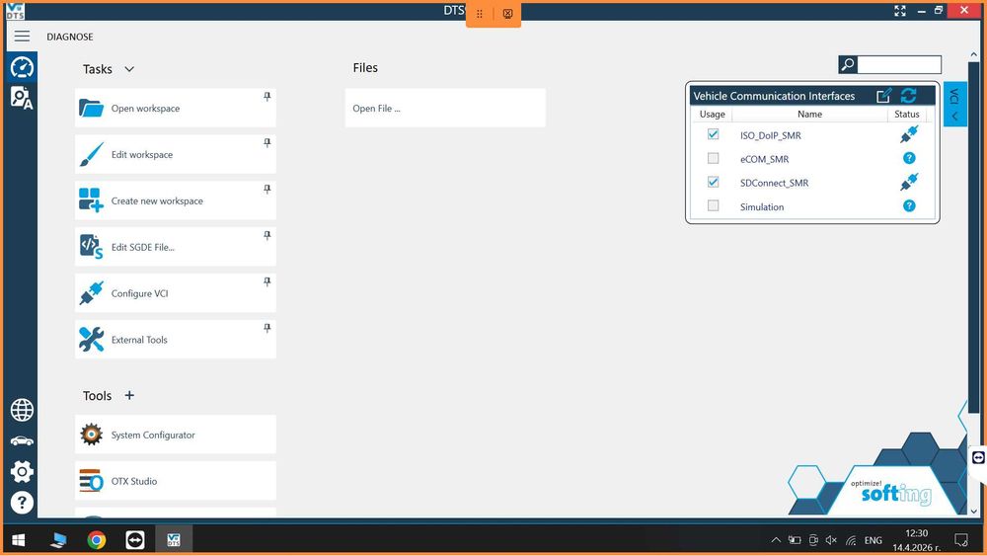987x556 pixels.
Task: Add a tool with Tools plus
Action: point(129,395)
